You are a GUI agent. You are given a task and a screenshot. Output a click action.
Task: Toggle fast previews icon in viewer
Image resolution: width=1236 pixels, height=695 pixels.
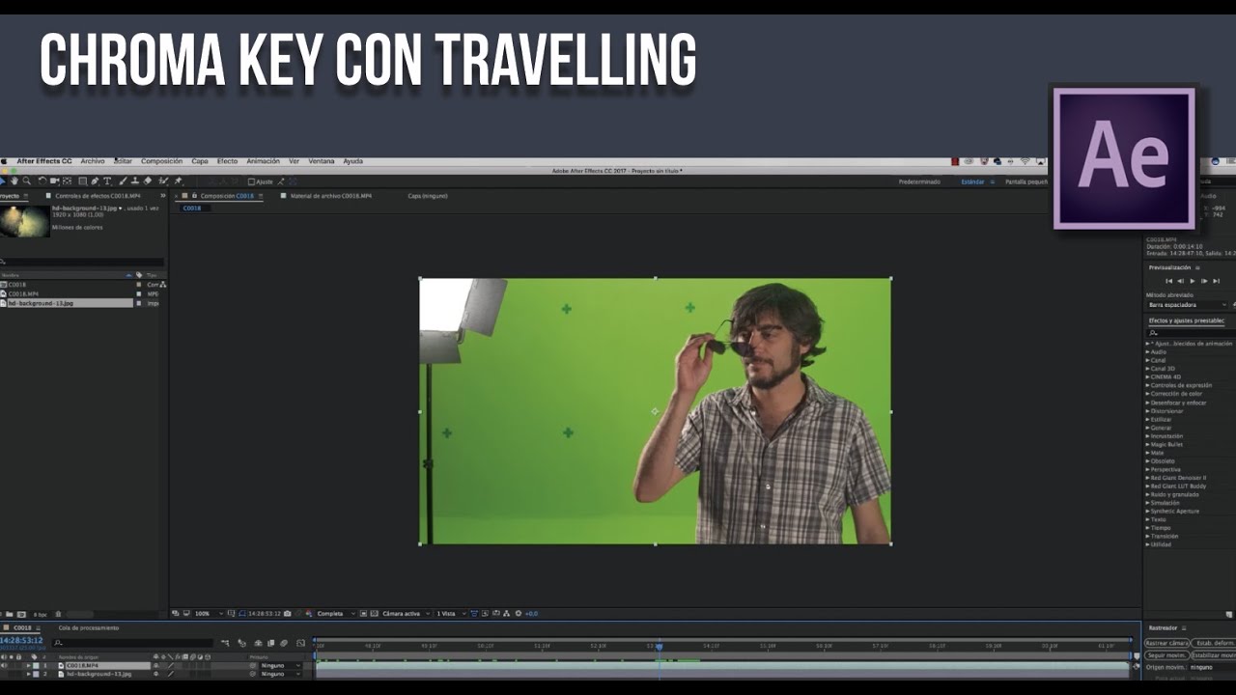coord(485,614)
